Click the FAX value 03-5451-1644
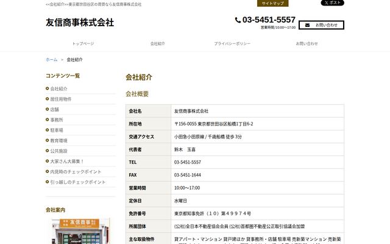Image resolution: width=390 pixels, height=244 pixels. point(187,175)
